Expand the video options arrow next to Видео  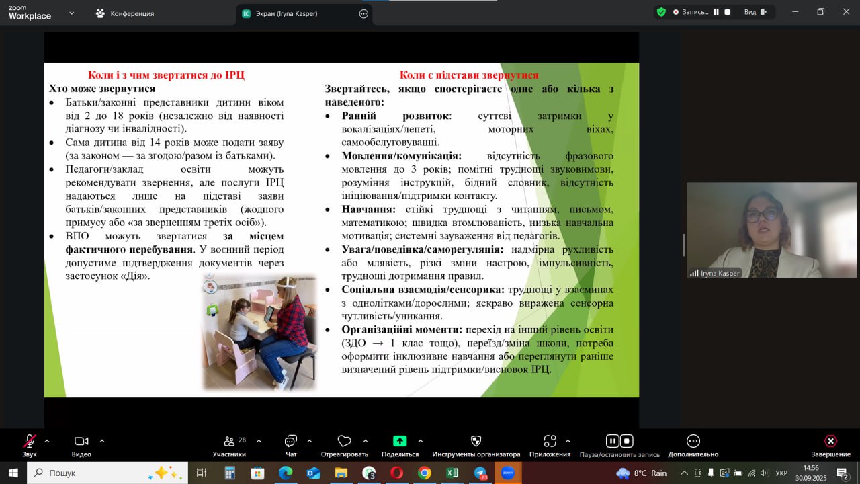[x=102, y=441]
